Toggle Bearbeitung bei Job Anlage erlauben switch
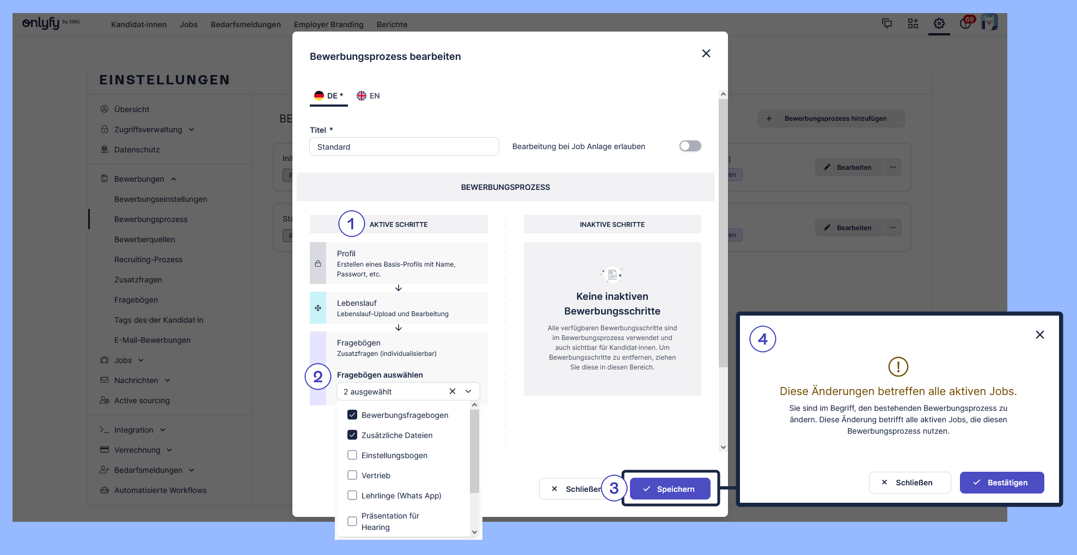Image resolution: width=1077 pixels, height=555 pixels. 690,146
